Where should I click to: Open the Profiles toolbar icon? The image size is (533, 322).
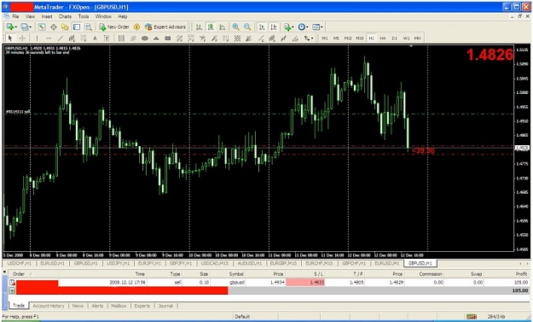pyautogui.click(x=24, y=26)
